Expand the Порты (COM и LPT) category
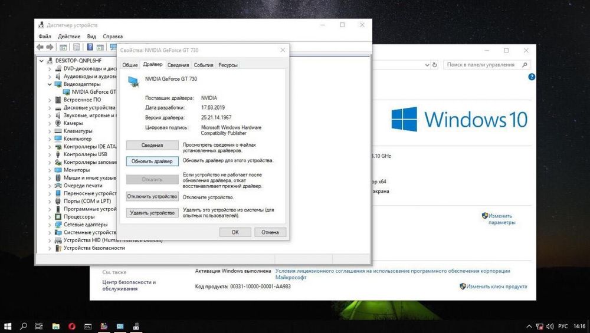This screenshot has height=333, width=590. (50, 201)
